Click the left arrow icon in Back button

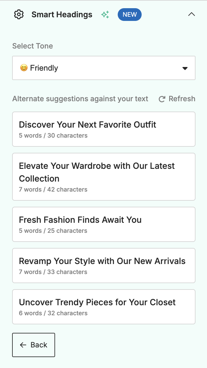[23, 345]
